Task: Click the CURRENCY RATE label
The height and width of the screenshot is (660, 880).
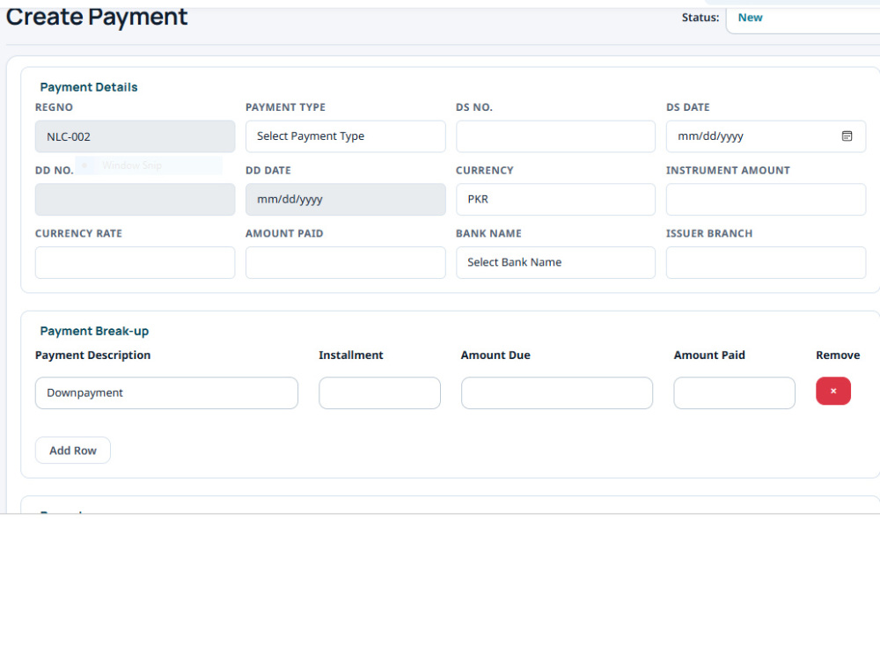Action: click(78, 233)
